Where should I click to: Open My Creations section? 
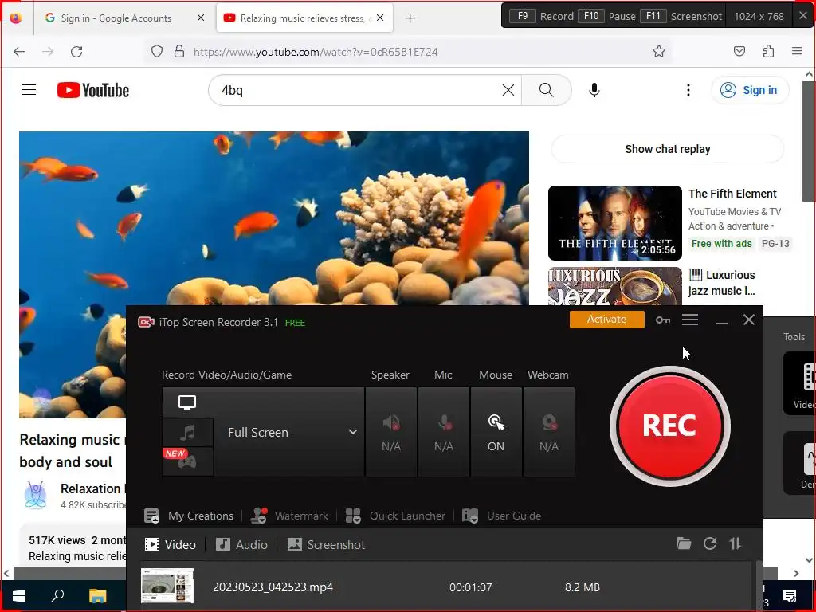[x=189, y=516]
